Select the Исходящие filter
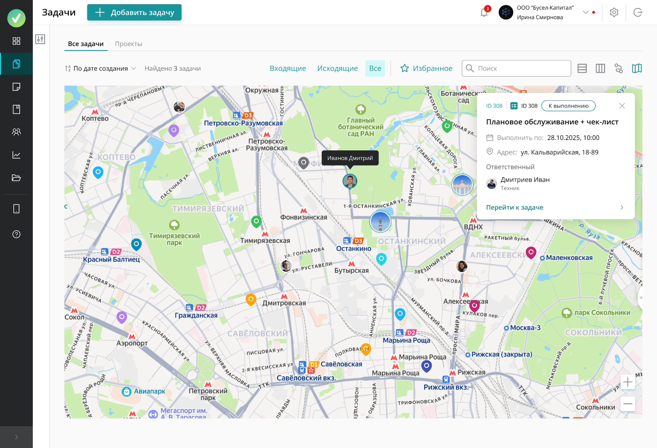Image resolution: width=657 pixels, height=448 pixels. coord(337,68)
